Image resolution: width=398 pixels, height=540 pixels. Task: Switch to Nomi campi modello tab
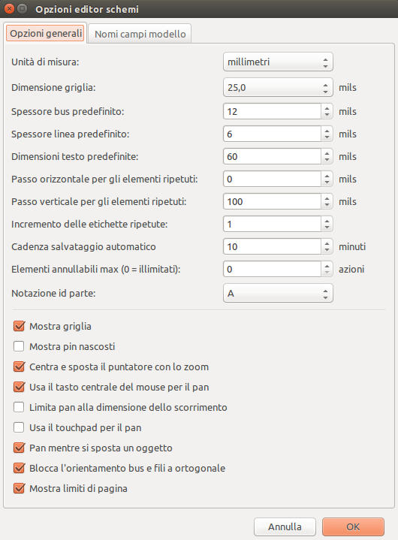(140, 34)
